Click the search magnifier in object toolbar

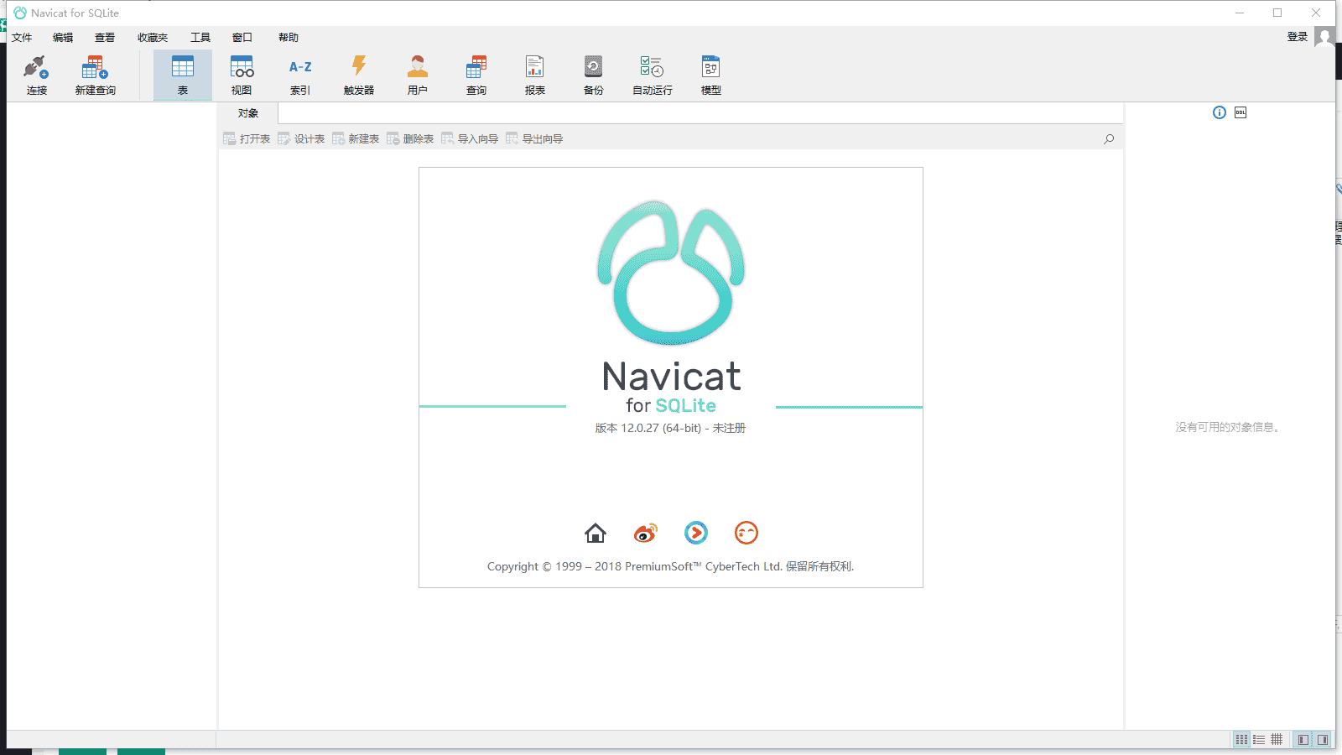(1109, 138)
